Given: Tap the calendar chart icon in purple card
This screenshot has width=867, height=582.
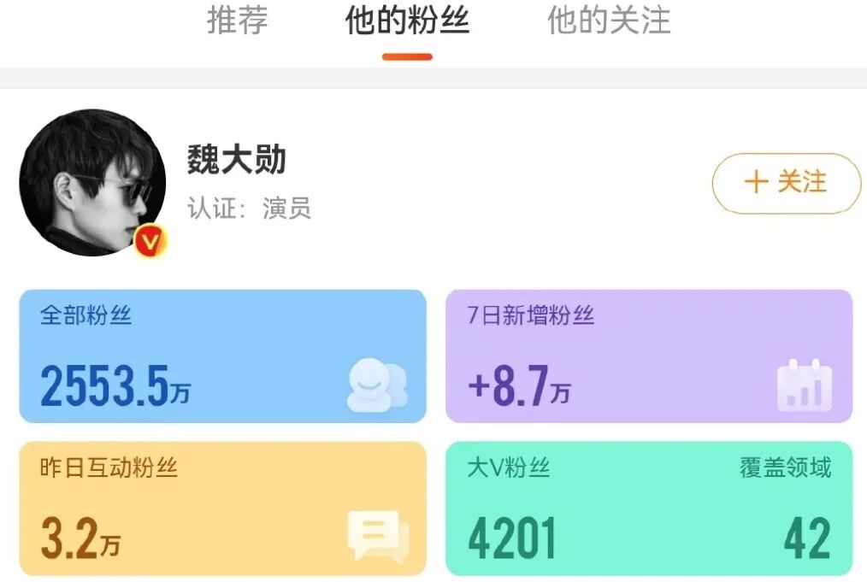Looking at the screenshot, I should tap(805, 385).
